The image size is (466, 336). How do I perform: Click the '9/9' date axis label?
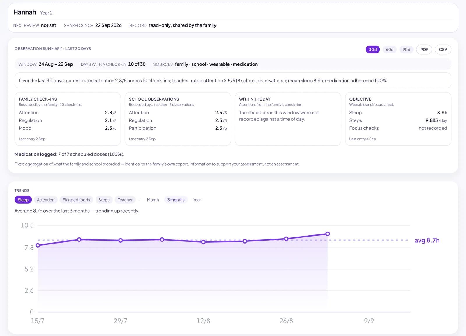[369, 321]
